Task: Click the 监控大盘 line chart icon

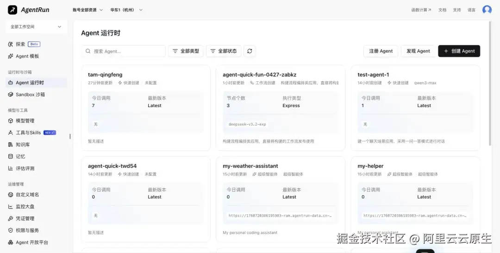Action: (x=11, y=206)
